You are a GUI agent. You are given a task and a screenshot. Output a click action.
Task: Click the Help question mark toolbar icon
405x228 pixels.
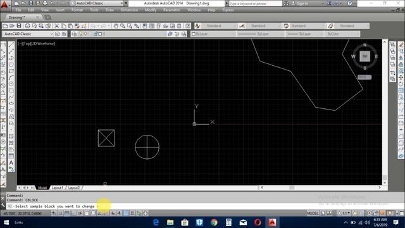pyautogui.click(x=188, y=26)
